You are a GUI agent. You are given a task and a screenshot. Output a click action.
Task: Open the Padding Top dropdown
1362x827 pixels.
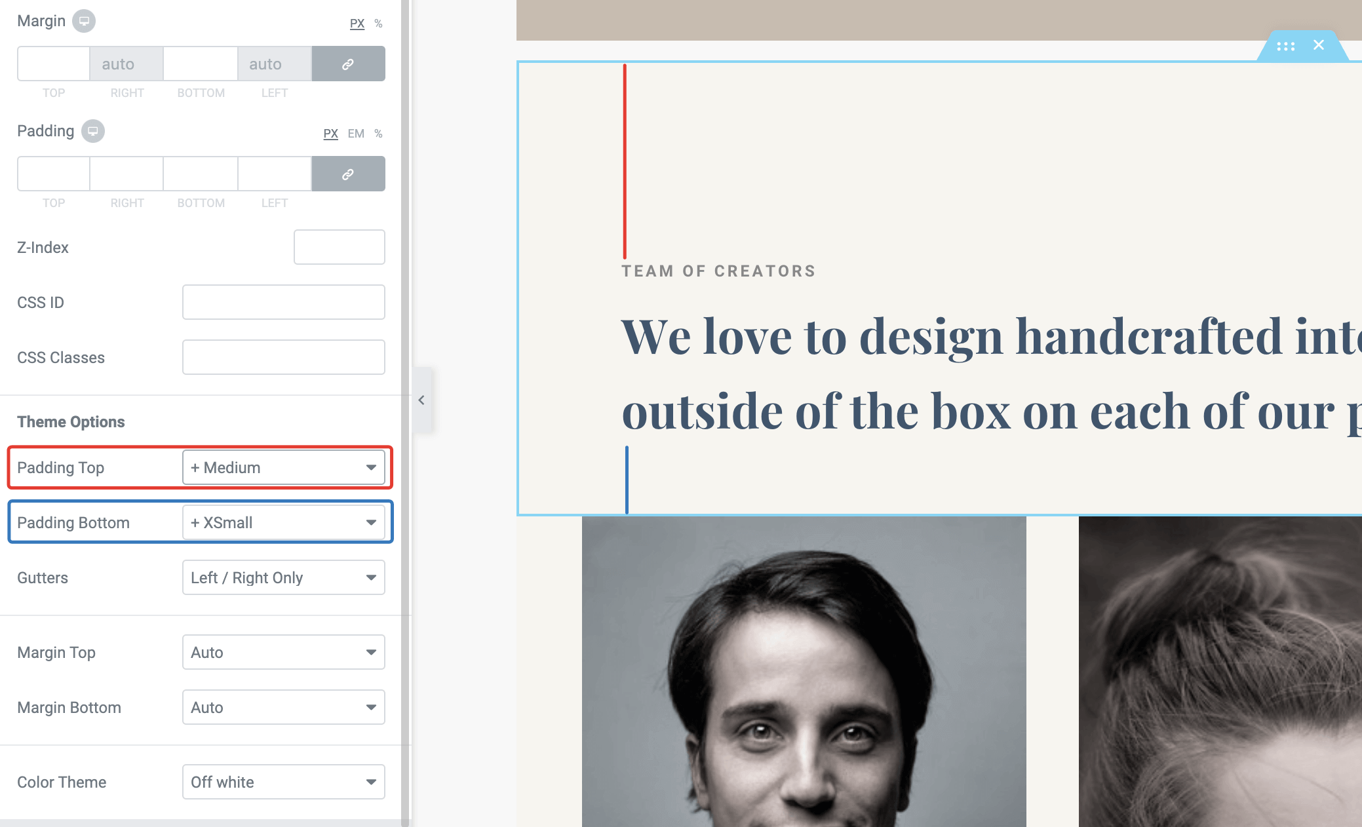pyautogui.click(x=283, y=468)
